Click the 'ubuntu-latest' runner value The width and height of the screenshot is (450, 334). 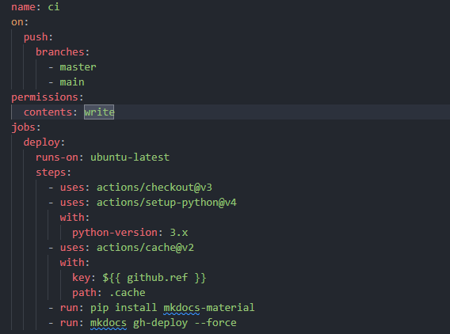tap(130, 158)
